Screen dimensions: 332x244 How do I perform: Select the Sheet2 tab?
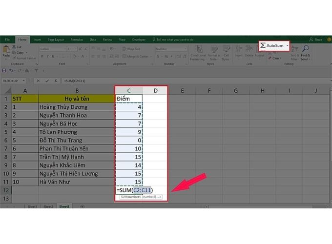click(x=48, y=206)
